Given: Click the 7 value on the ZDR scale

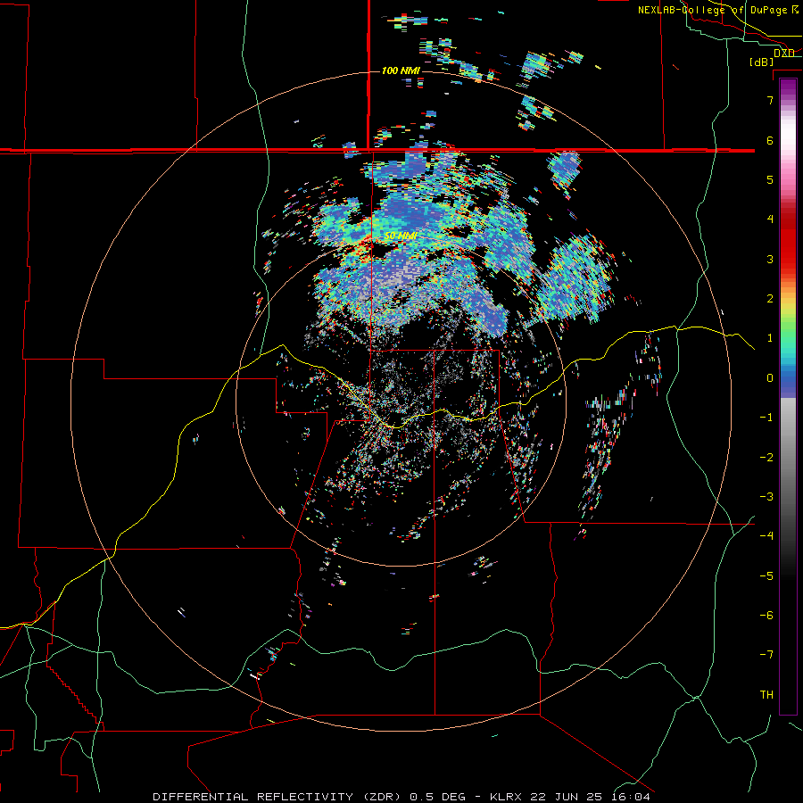Looking at the screenshot, I should [770, 100].
